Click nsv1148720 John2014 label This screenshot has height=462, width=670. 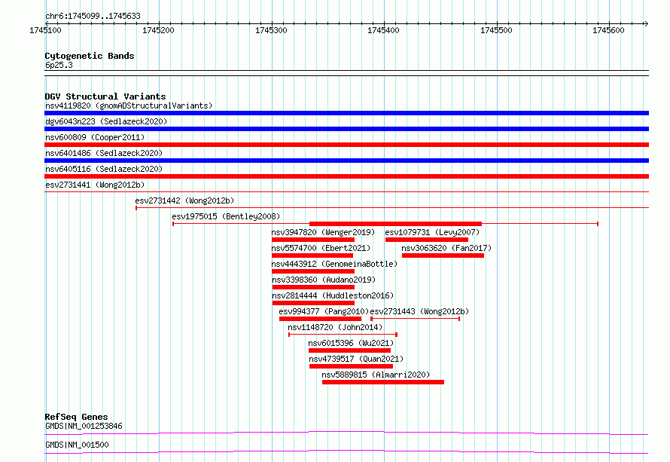[x=335, y=327]
